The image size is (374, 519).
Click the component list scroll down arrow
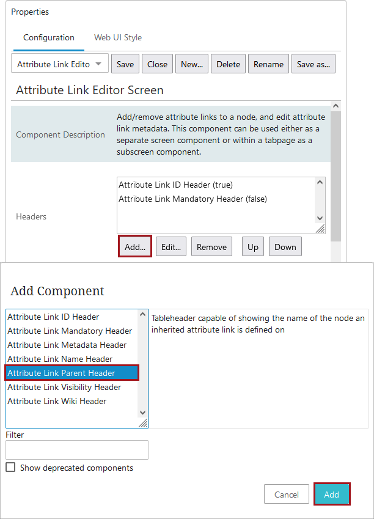coord(142,413)
